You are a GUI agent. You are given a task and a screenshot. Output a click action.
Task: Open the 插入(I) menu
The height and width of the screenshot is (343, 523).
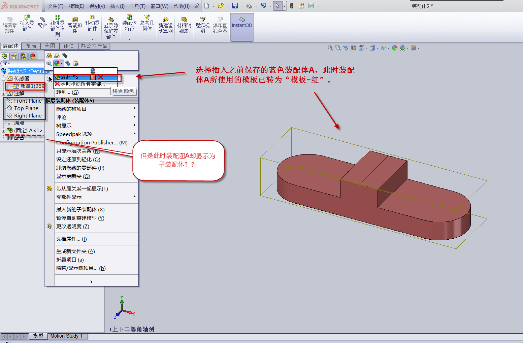118,6
